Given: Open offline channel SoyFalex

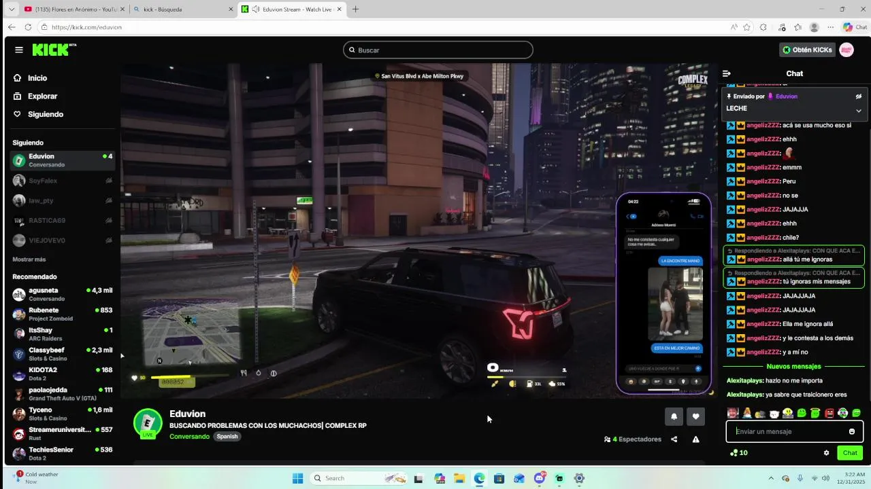Looking at the screenshot, I should click(62, 181).
